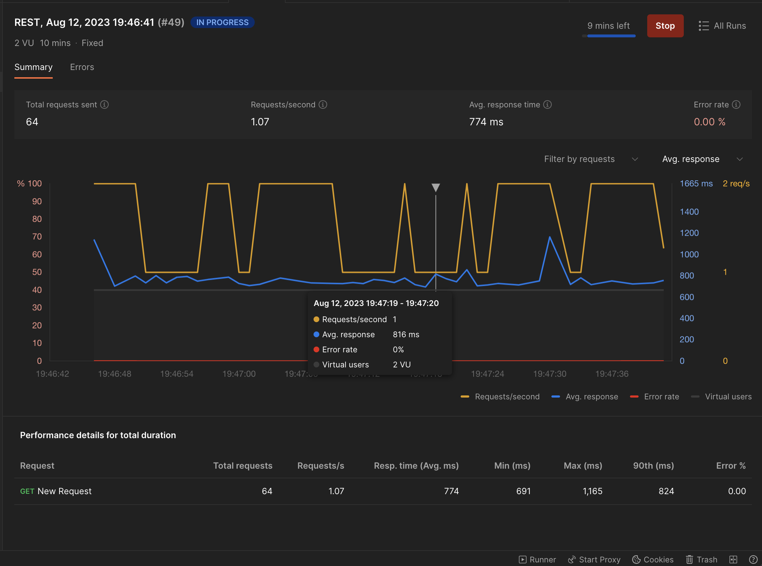Open All Runs panel
The height and width of the screenshot is (566, 762).
721,25
